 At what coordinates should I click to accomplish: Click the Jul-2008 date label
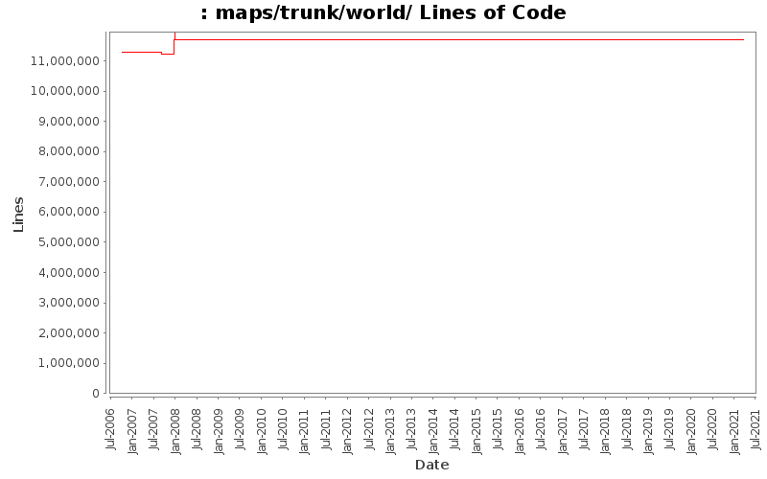point(197,429)
